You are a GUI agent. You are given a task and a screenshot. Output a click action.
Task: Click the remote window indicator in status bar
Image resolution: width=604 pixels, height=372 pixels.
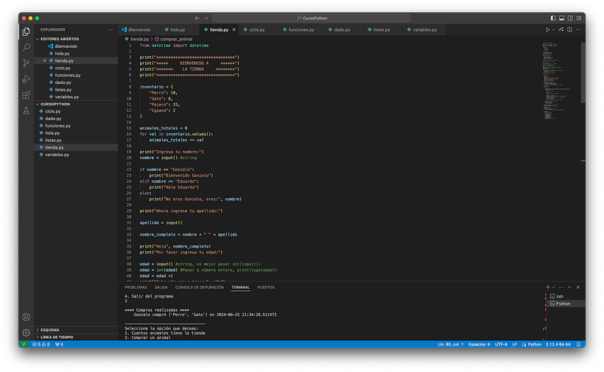[x=24, y=344]
